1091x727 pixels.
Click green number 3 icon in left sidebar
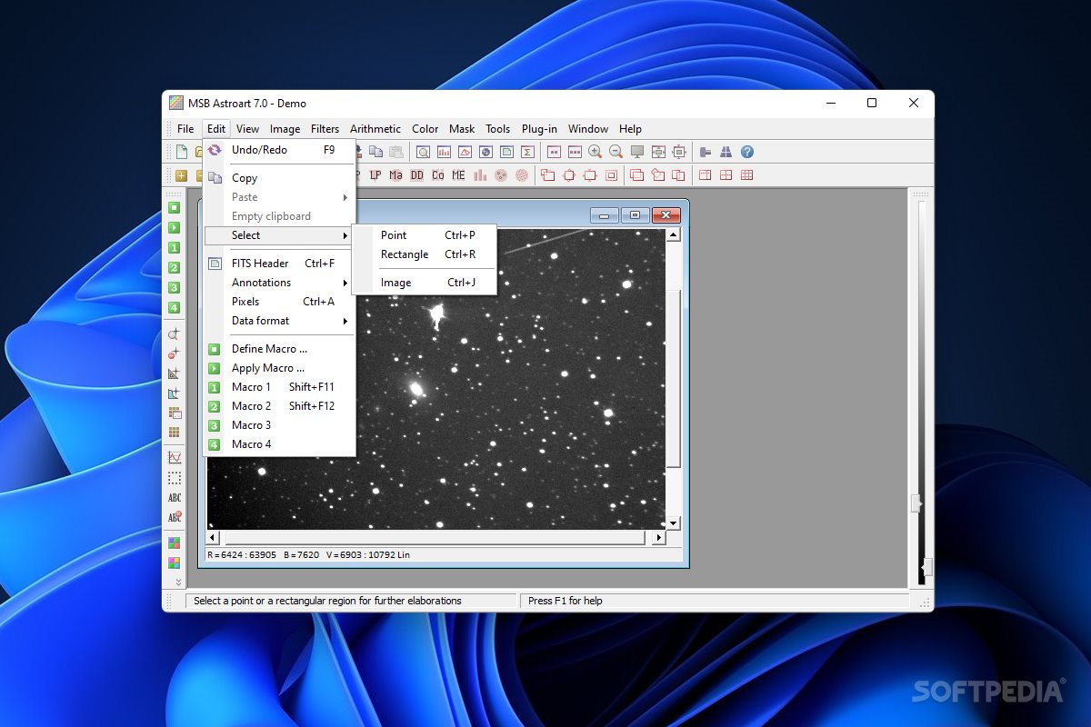(x=174, y=287)
